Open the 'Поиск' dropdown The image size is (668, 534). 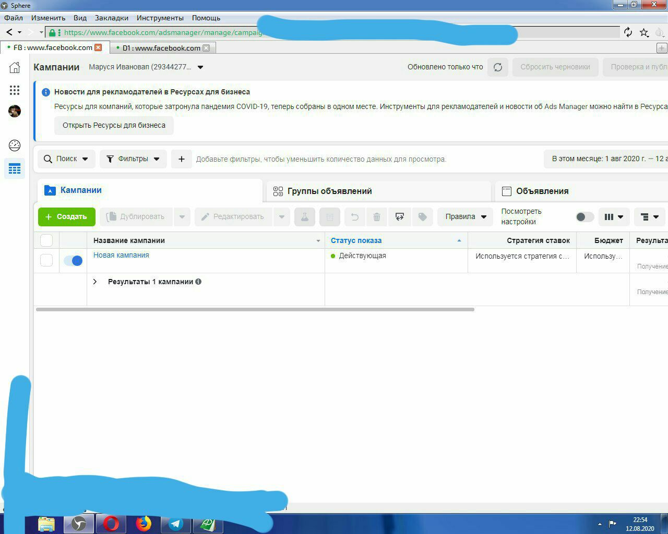[66, 159]
